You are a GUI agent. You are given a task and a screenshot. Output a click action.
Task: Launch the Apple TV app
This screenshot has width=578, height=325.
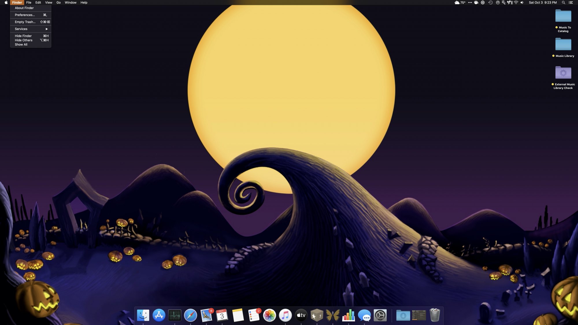[301, 315]
